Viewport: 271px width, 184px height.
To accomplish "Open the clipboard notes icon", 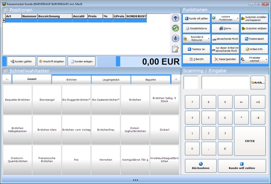I will click(x=175, y=49).
